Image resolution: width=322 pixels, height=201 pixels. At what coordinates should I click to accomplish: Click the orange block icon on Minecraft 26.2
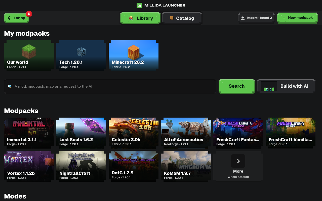(134, 52)
